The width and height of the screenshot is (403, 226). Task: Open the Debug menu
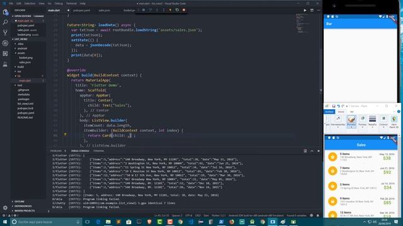59,4
